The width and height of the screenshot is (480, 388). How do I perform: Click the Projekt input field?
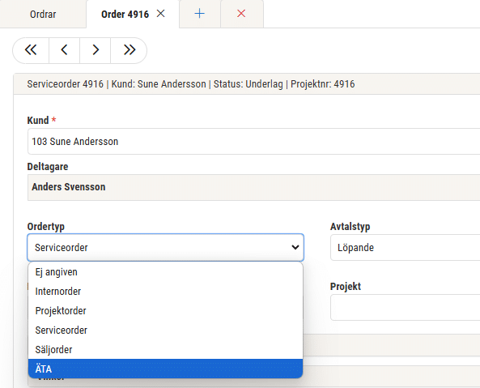point(405,308)
